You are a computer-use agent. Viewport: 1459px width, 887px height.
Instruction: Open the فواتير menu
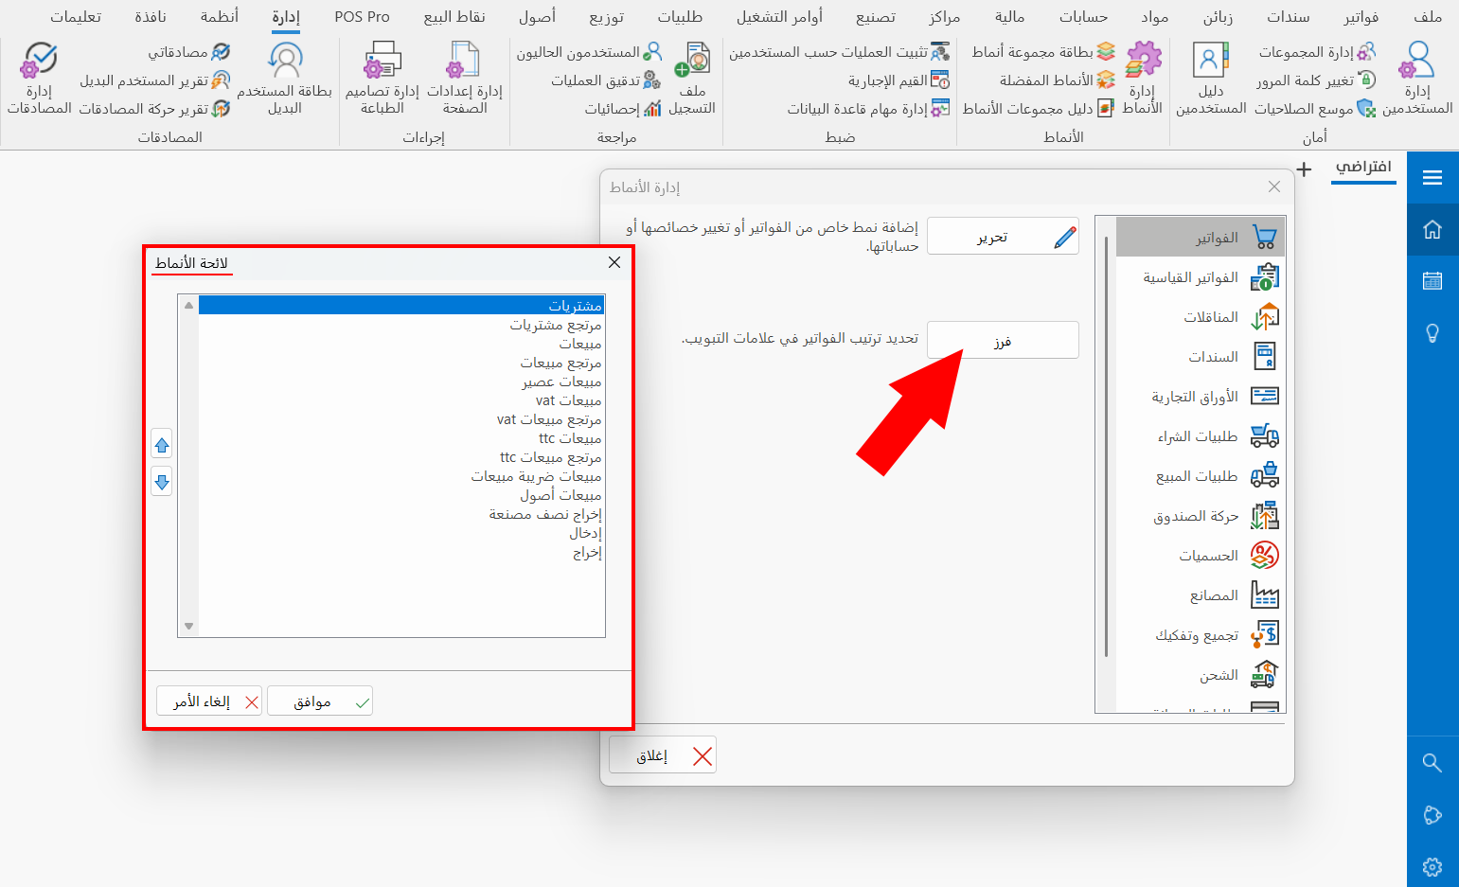point(1361,17)
